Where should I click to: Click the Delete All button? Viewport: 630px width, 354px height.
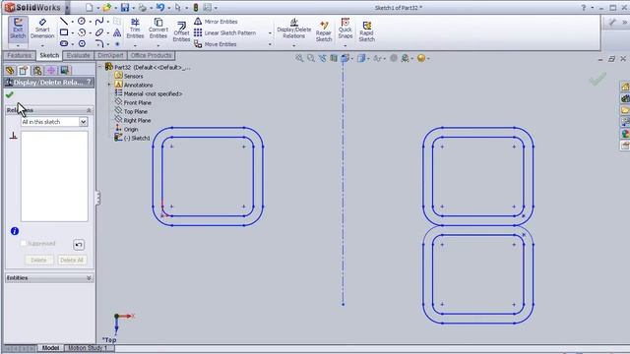[x=72, y=260]
